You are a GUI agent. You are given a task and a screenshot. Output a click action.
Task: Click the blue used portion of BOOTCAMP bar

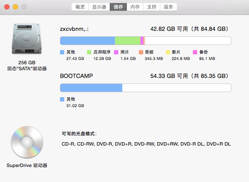tap(91, 88)
